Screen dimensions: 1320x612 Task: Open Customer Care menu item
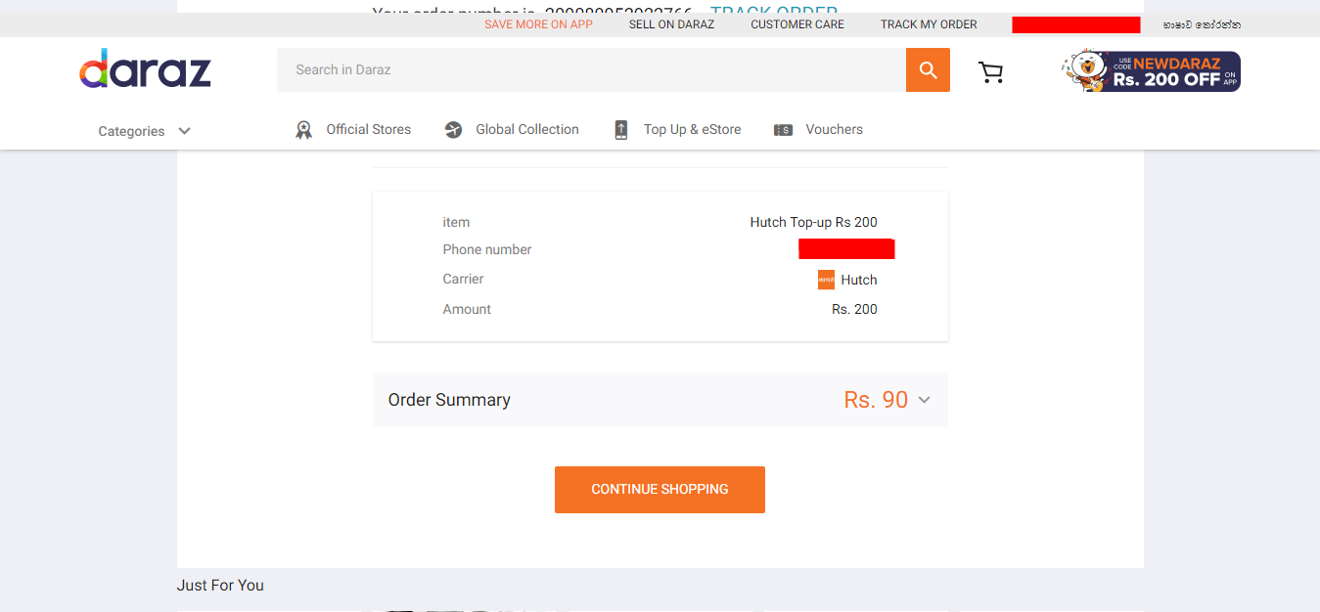(797, 24)
